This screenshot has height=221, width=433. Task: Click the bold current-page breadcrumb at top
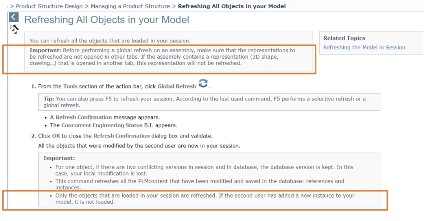[x=232, y=6]
